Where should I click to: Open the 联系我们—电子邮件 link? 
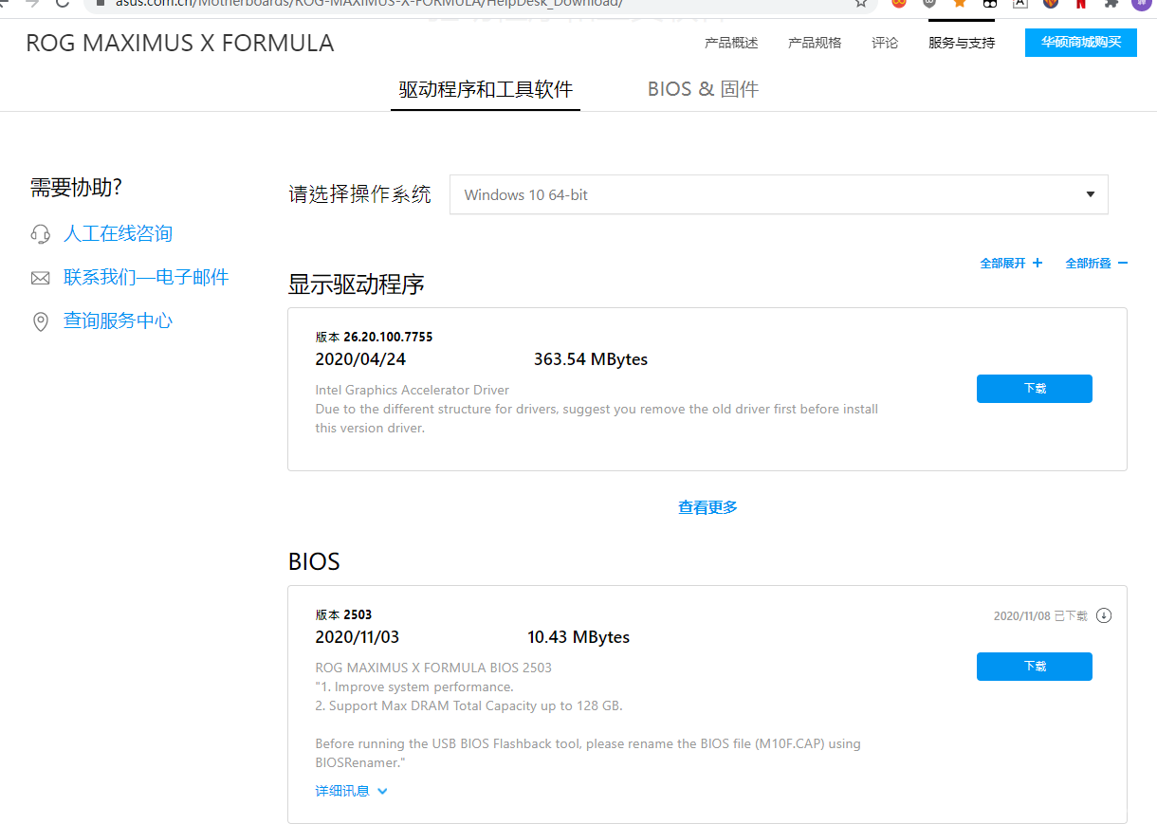pos(146,278)
